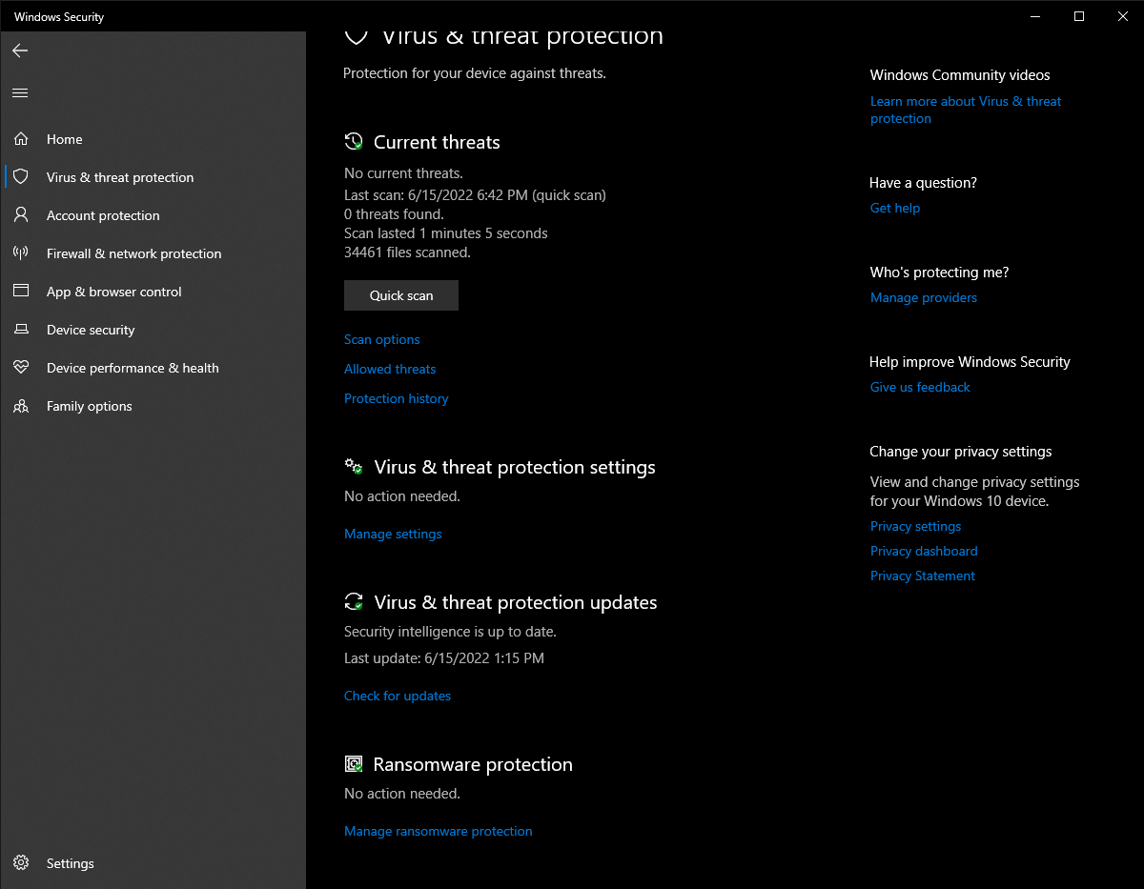Viewport: 1144px width, 889px height.
Task: Start a Quick scan
Action: [x=401, y=295]
